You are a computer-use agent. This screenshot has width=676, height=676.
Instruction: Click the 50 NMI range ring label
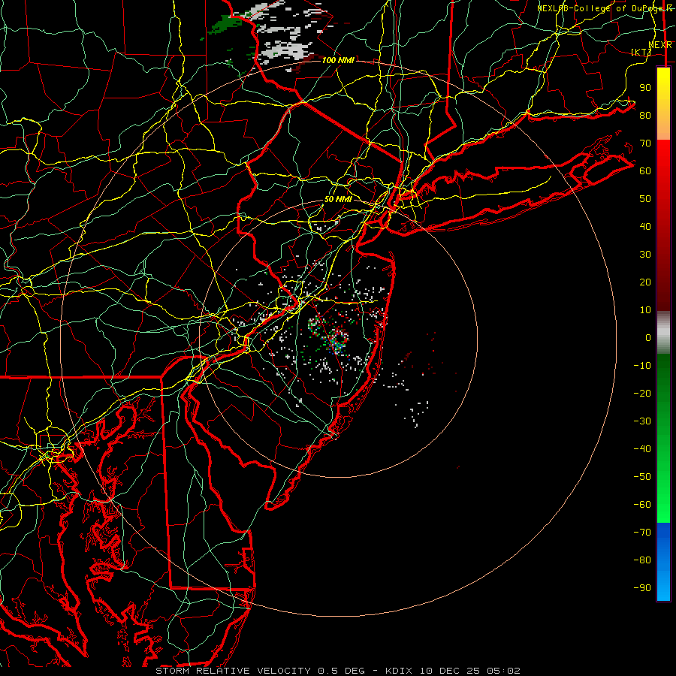pos(338,199)
